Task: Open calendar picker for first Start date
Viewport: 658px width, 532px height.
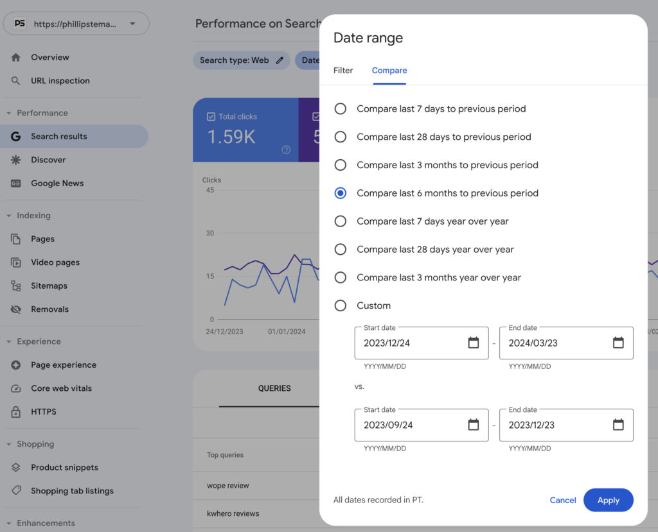Action: click(474, 343)
